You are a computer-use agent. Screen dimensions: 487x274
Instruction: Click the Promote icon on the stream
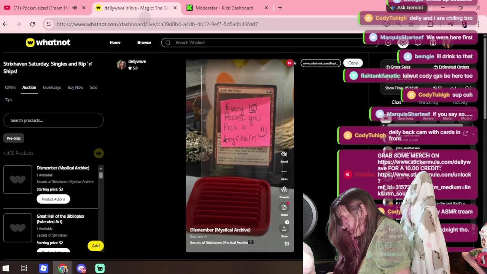tap(284, 190)
